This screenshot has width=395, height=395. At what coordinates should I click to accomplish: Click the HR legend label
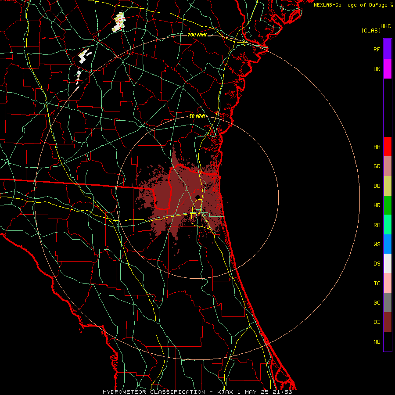(x=377, y=205)
